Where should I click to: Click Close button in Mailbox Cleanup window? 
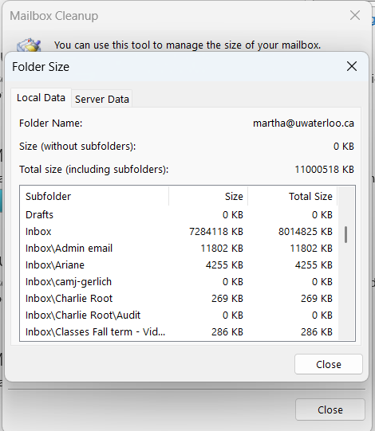330,409
